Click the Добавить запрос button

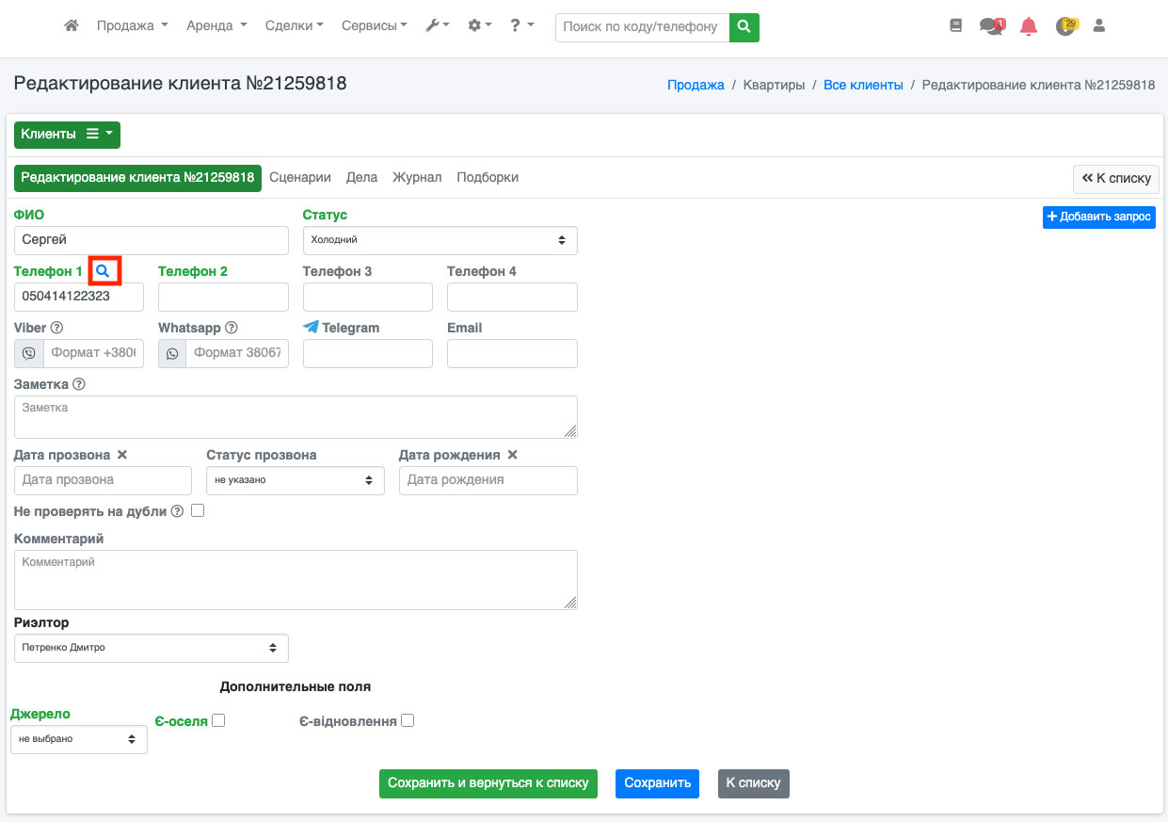click(x=1098, y=217)
